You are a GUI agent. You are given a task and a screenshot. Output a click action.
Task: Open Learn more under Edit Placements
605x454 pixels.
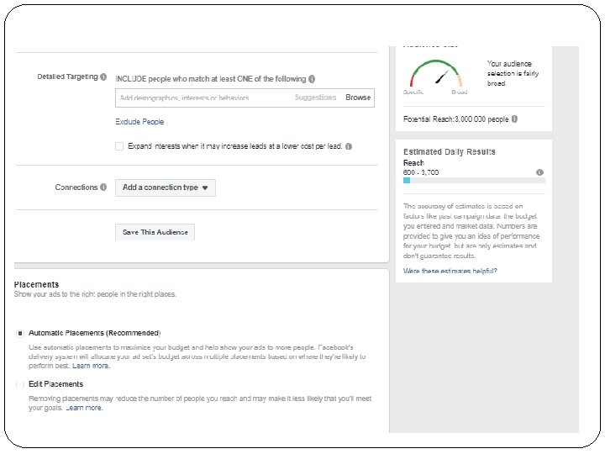click(x=84, y=408)
